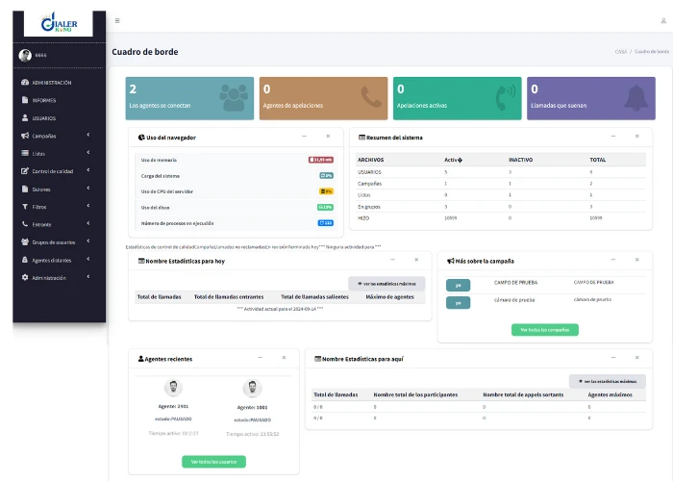
Task: Open Agentes distantes menu item
Action: (52, 261)
